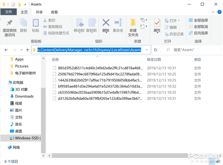
Task: Click the 粘贴 (paste) clipboard icon
Action: point(36,23)
